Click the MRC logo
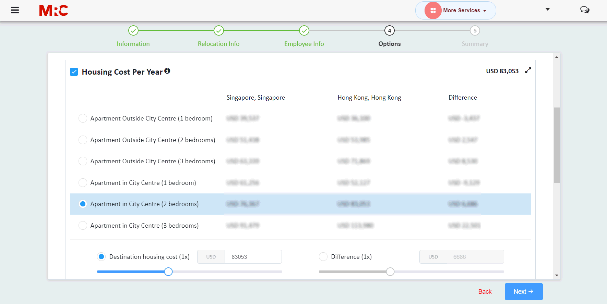 (x=53, y=11)
